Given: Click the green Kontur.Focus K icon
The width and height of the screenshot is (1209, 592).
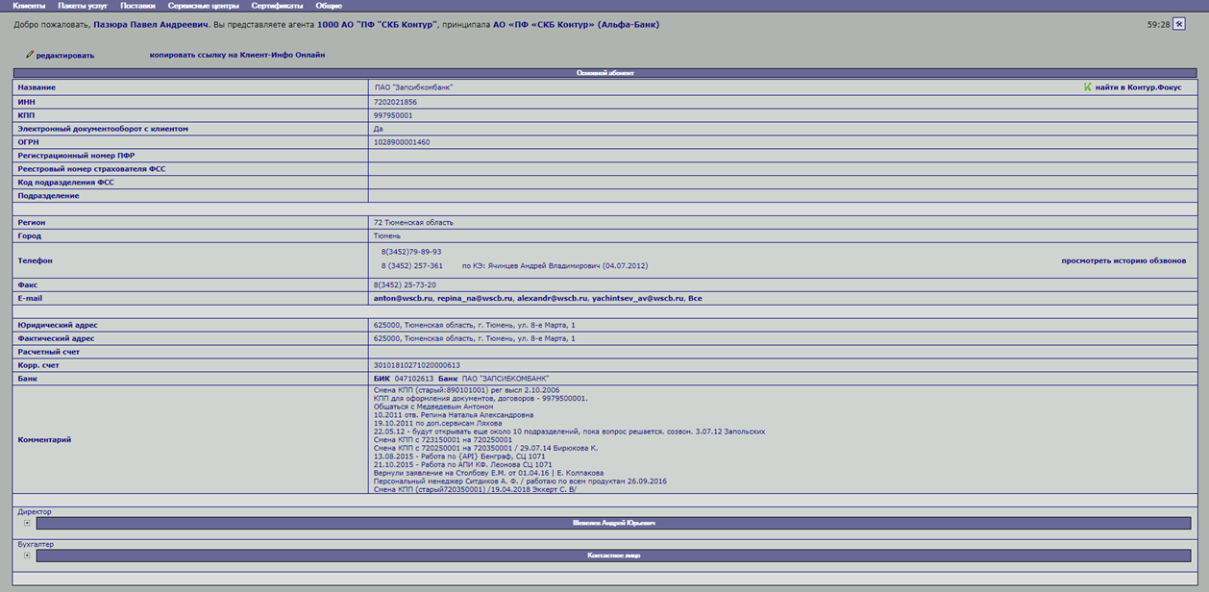Looking at the screenshot, I should coord(1088,87).
